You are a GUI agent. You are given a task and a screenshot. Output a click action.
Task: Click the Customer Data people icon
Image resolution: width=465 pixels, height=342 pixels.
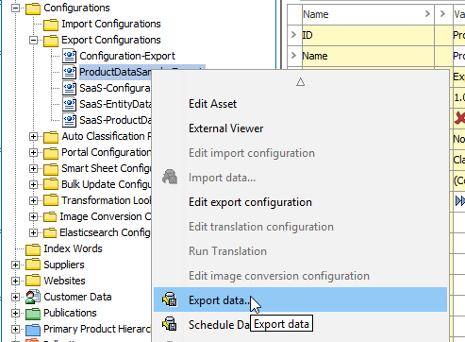point(33,297)
